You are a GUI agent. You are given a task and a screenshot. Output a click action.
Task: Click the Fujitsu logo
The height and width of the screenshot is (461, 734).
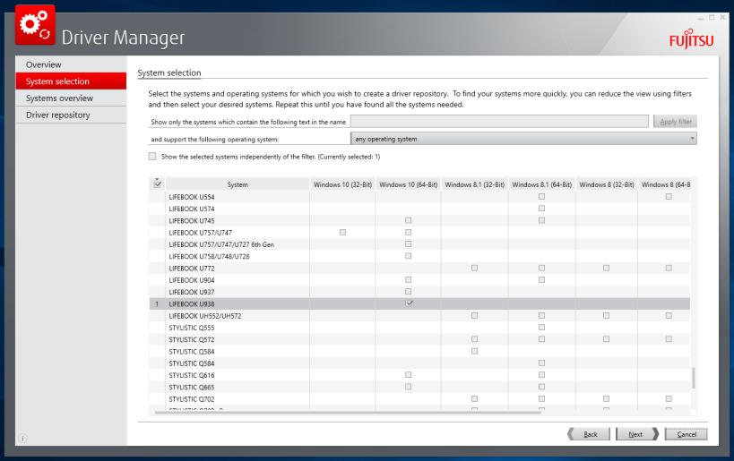coord(691,39)
